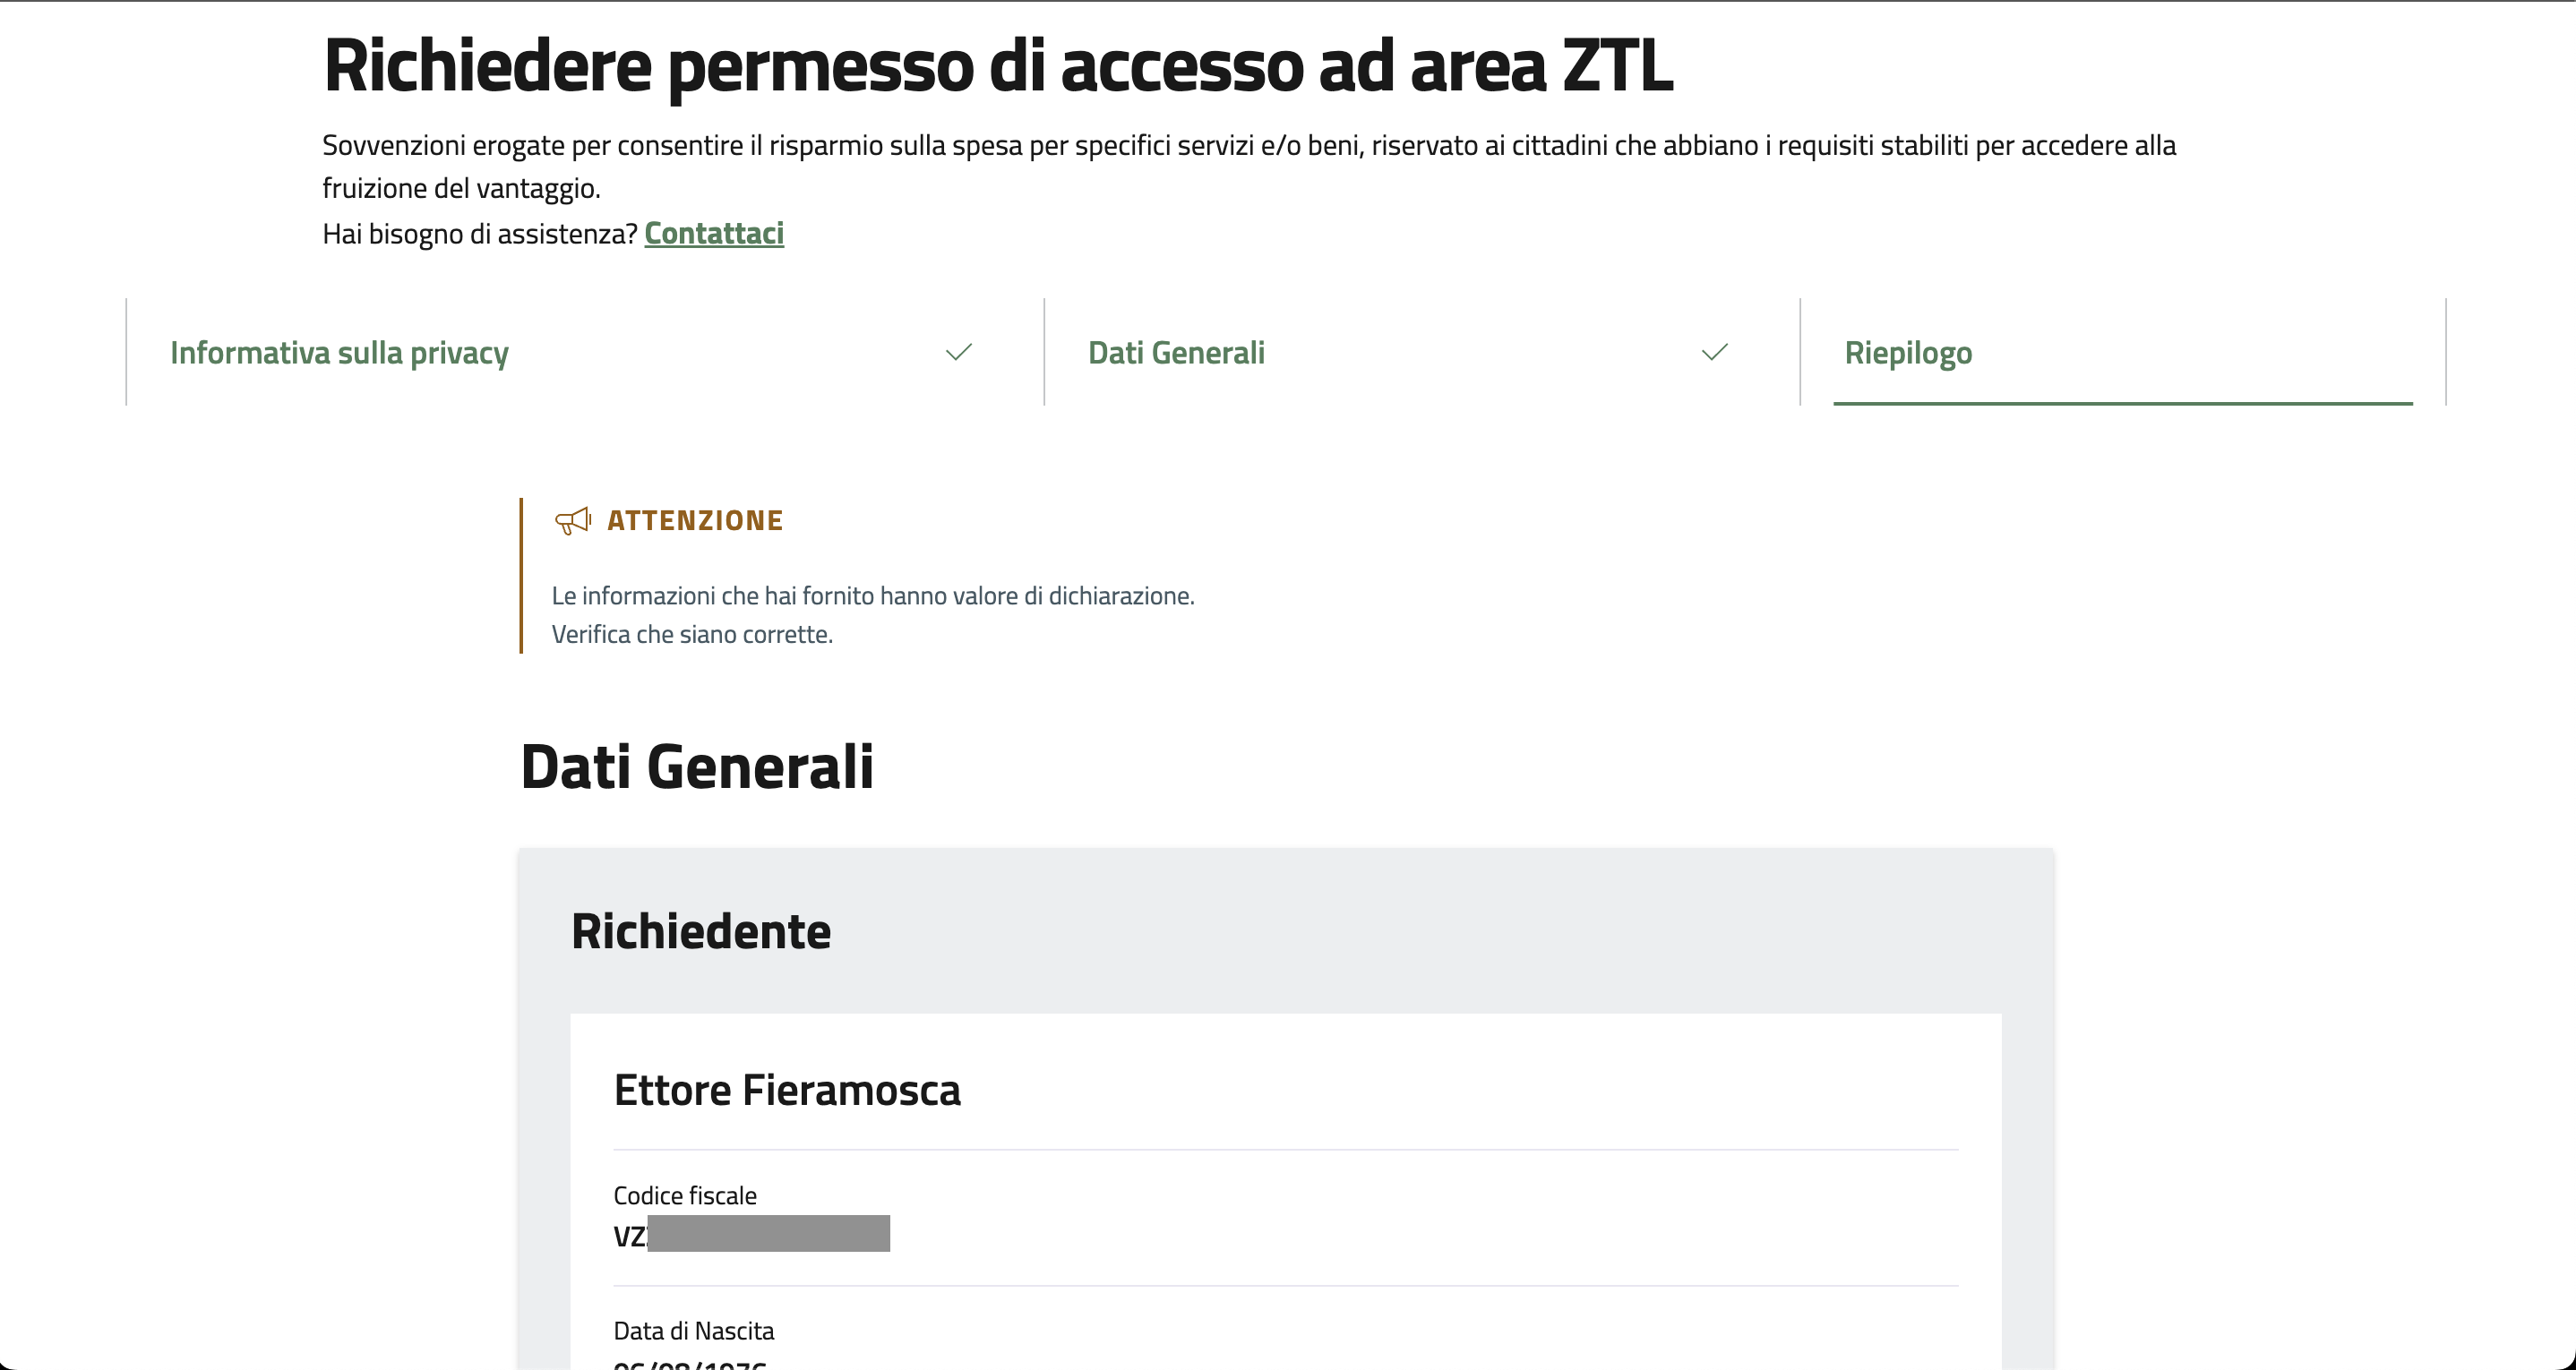2576x1370 pixels.
Task: Click the "Hai bisogno di assistenza?" text
Action: coord(479,234)
